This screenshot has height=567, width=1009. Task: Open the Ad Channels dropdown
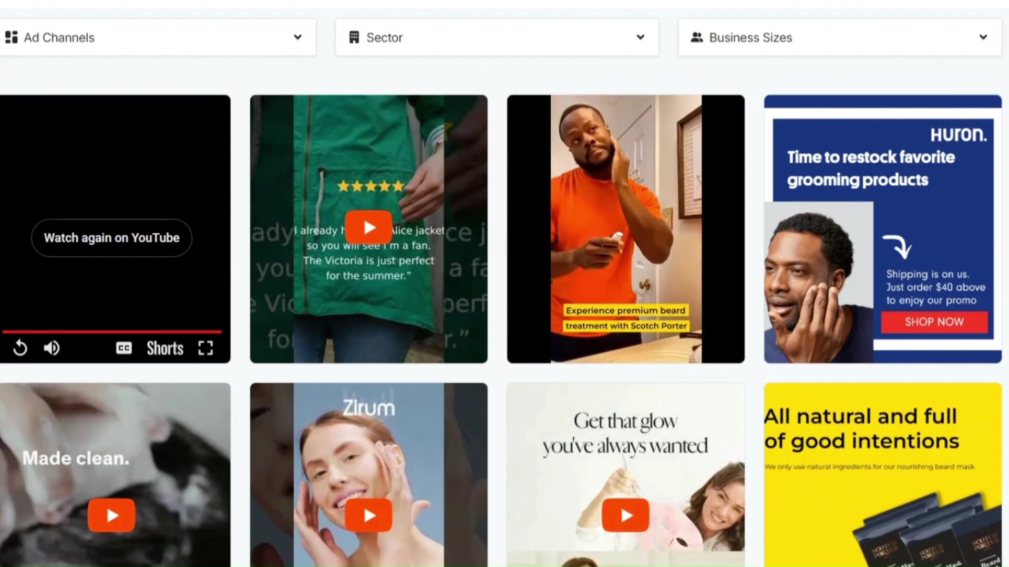tap(157, 37)
